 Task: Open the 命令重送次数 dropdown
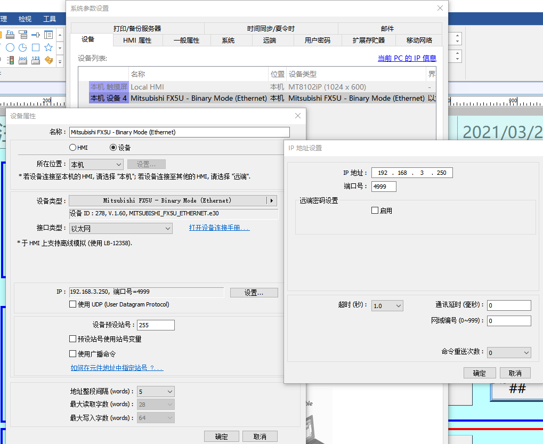pos(509,352)
